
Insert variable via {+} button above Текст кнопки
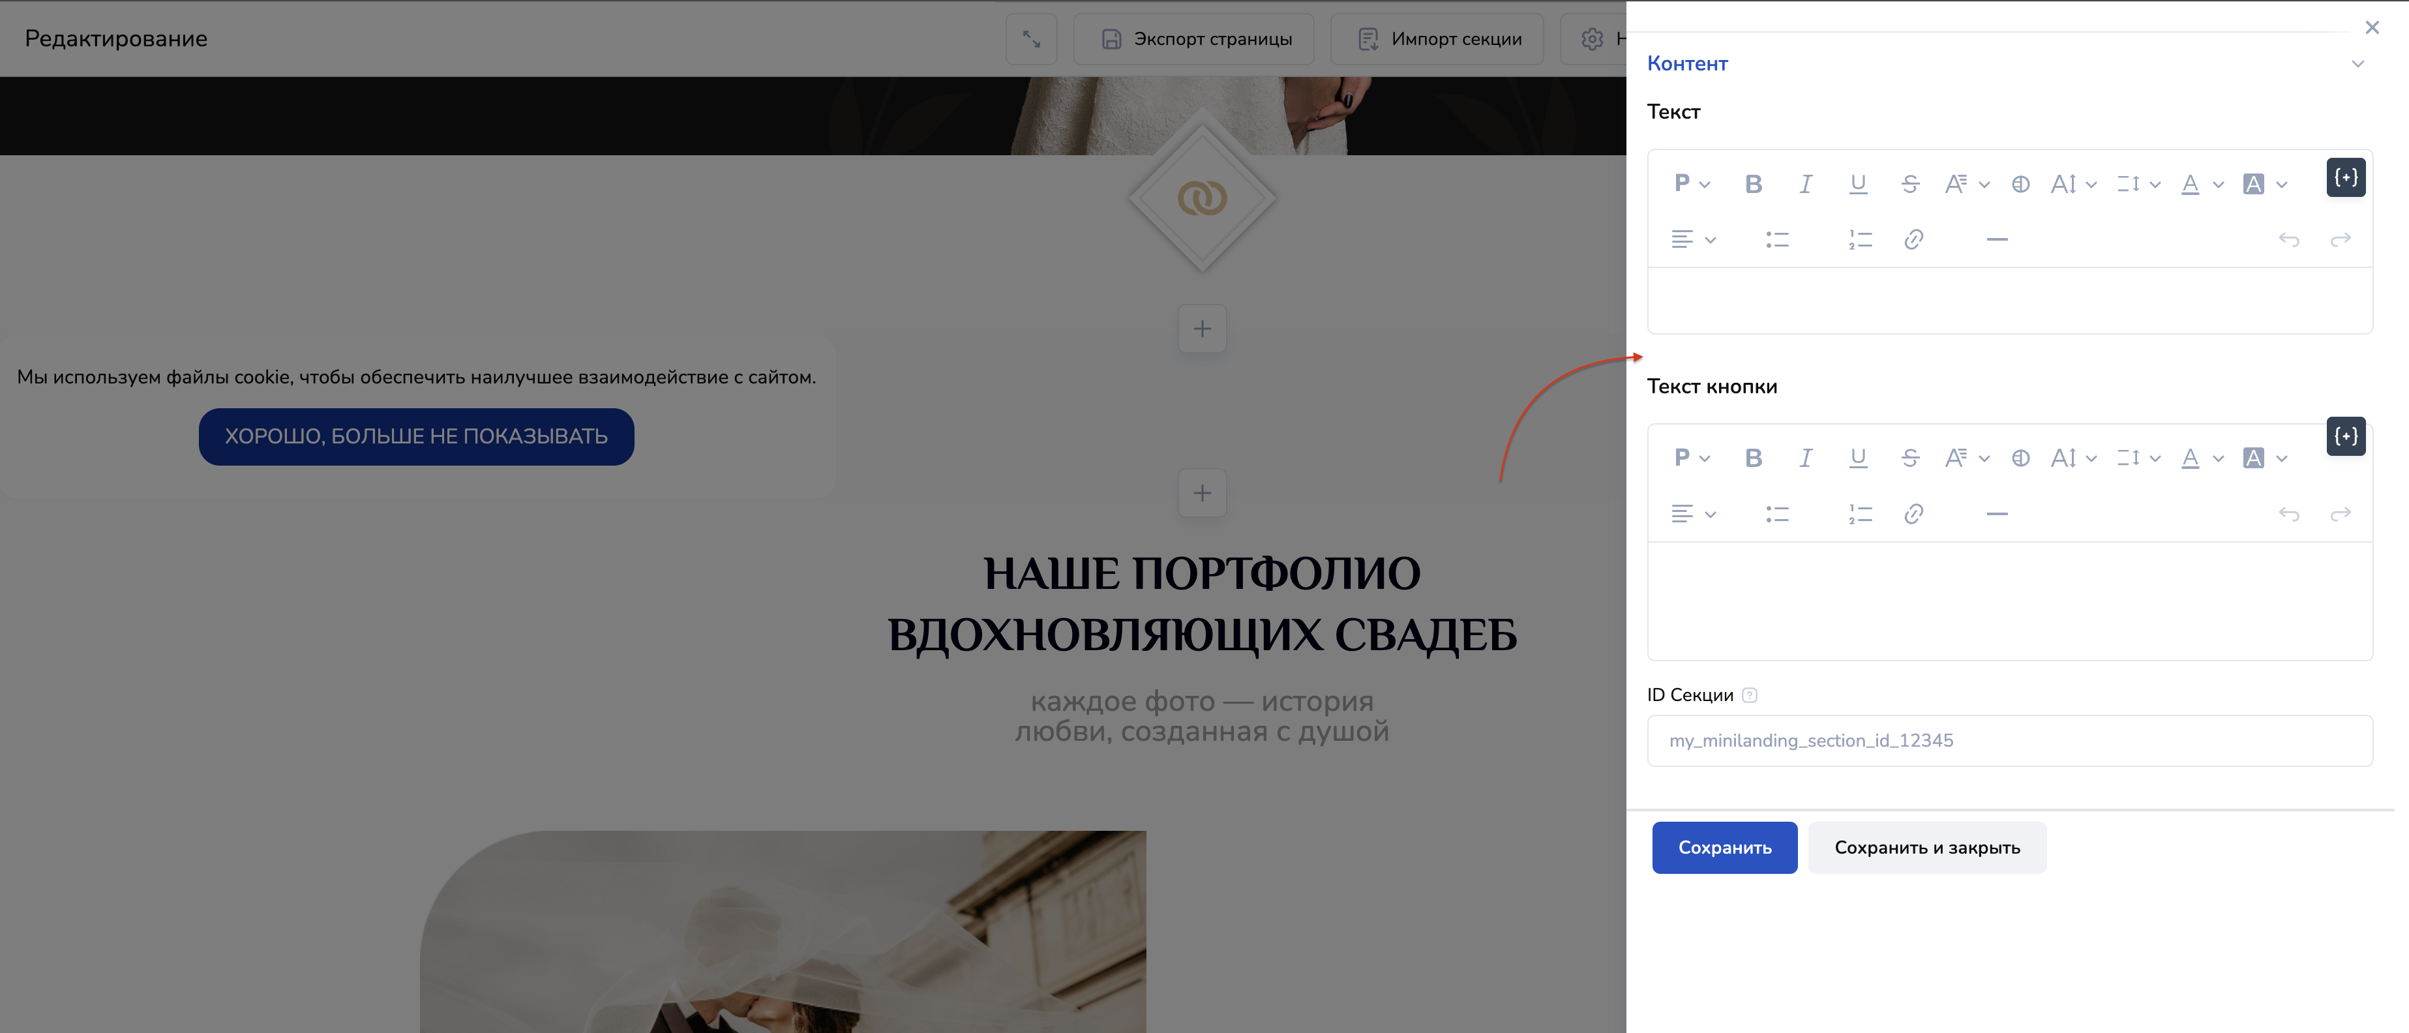2345,436
